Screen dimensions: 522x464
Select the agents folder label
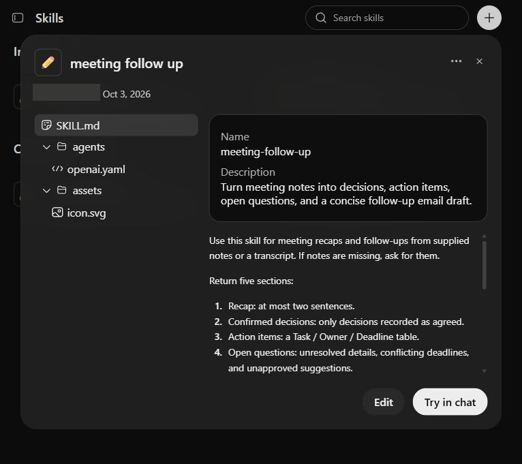click(89, 146)
